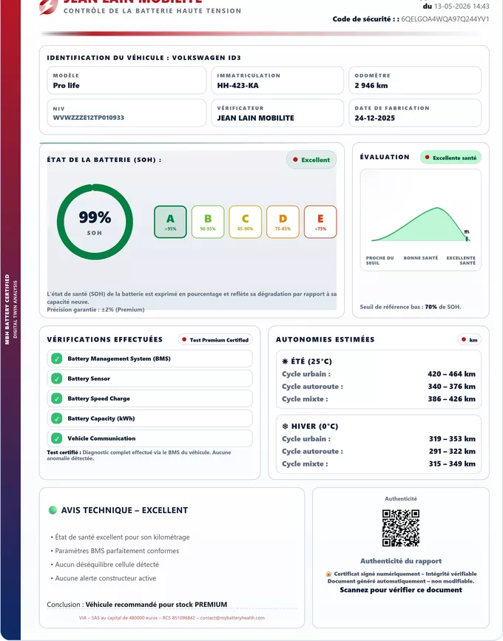Image resolution: width=503 pixels, height=641 pixels.
Task: Click the Excellent status pill
Action: (x=311, y=160)
